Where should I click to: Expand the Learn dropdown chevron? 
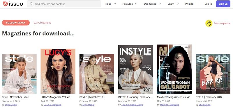(x=178, y=4)
